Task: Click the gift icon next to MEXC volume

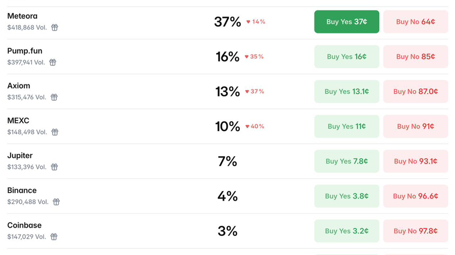Action: point(55,132)
